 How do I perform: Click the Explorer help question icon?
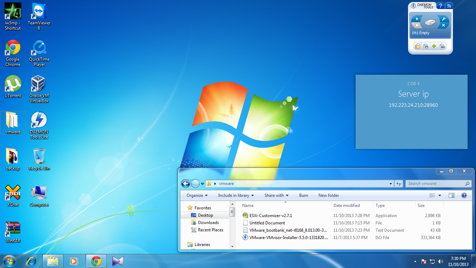coord(464,195)
